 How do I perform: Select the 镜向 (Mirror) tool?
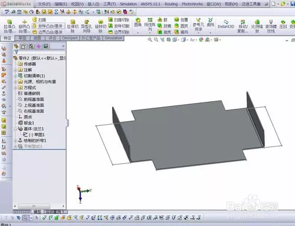[181, 32]
